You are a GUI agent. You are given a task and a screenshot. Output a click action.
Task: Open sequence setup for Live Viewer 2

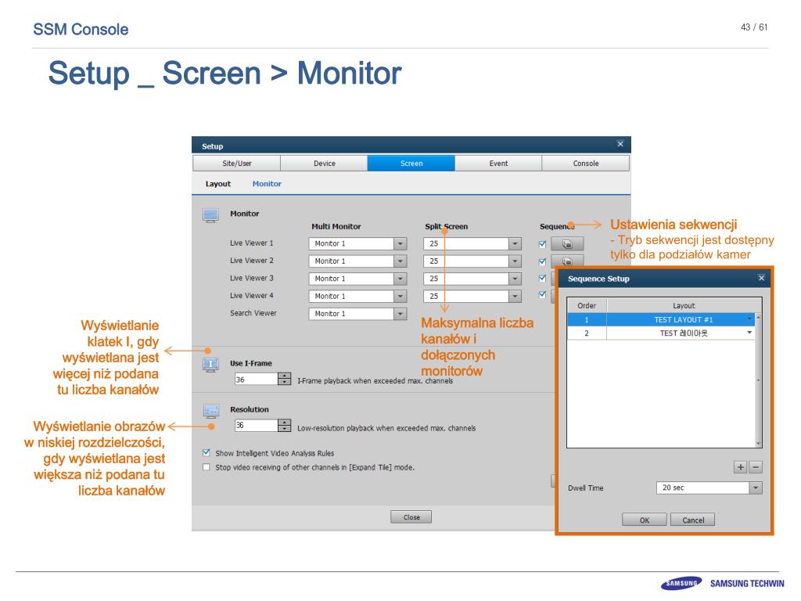(x=567, y=261)
